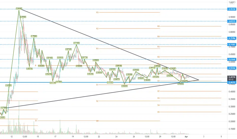This screenshot has width=237, height=139.
Task: Click the 0.95330 price level label
Action: coord(232,9)
